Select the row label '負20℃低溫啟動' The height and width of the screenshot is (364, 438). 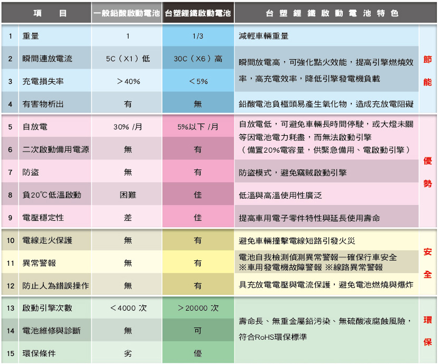pos(52,195)
